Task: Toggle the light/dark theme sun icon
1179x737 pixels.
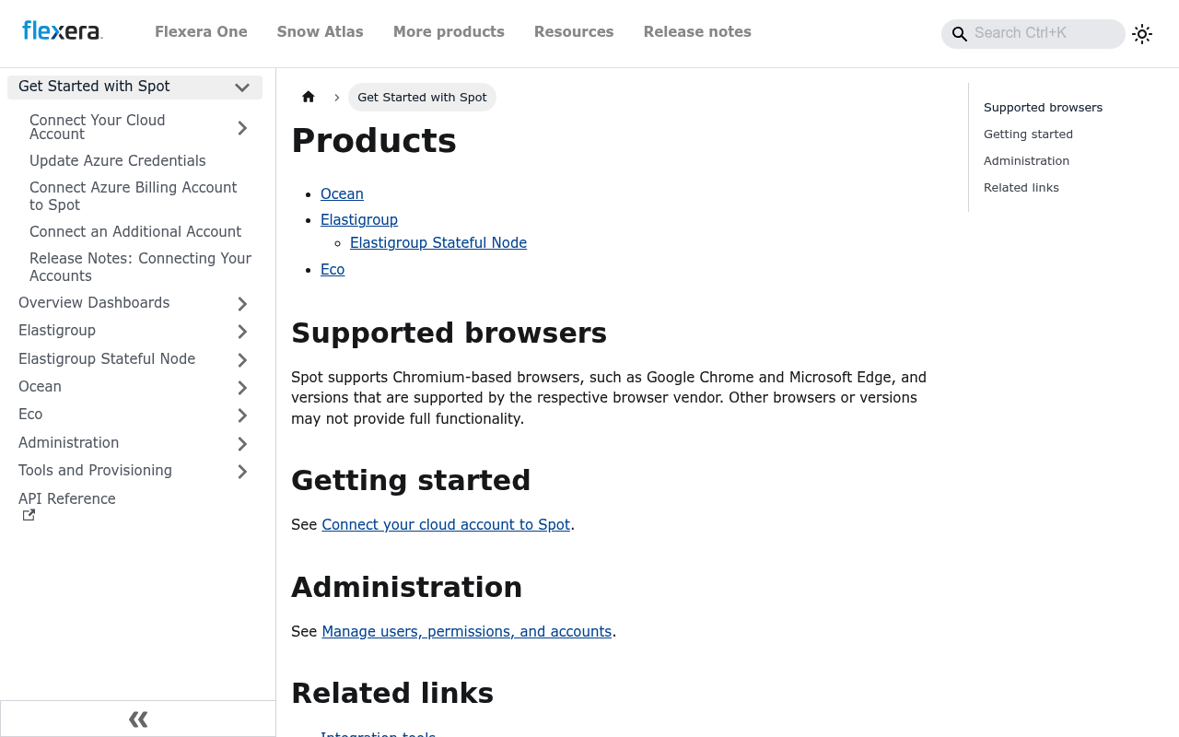Action: coord(1142,34)
